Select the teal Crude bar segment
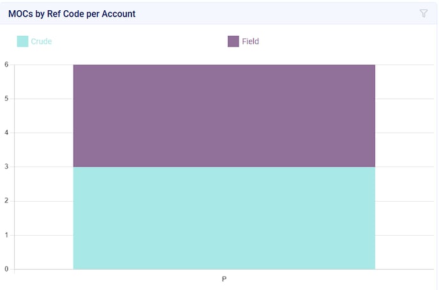This screenshot has height=290, width=439. 224,218
